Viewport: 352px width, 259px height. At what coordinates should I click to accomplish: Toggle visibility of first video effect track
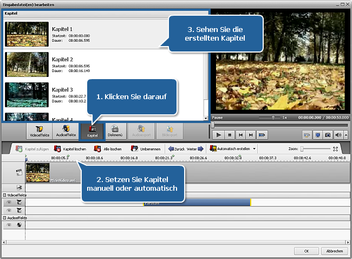point(9,202)
